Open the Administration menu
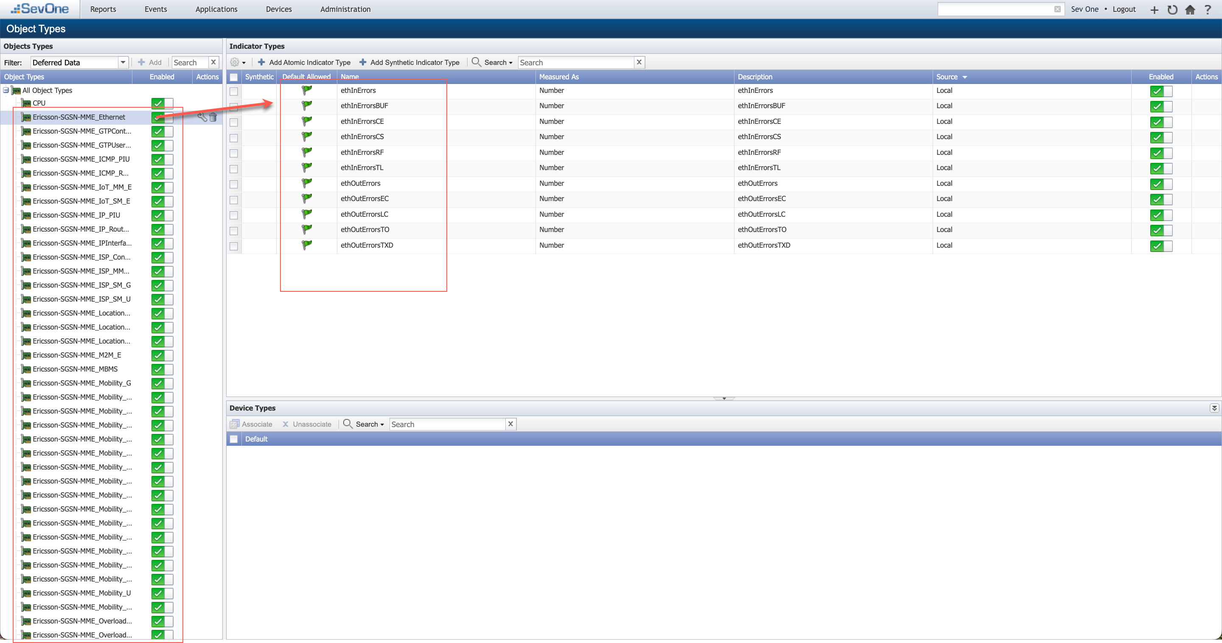The width and height of the screenshot is (1222, 643). tap(345, 9)
